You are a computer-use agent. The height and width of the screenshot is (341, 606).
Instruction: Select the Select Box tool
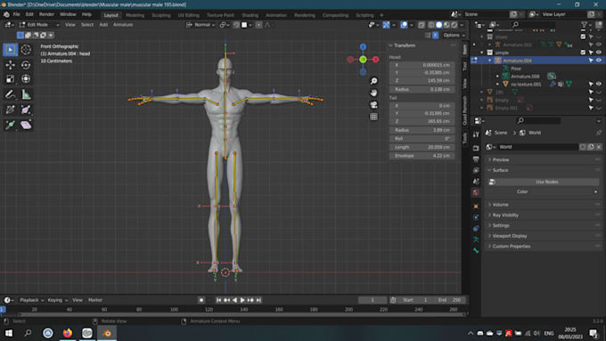(x=11, y=50)
